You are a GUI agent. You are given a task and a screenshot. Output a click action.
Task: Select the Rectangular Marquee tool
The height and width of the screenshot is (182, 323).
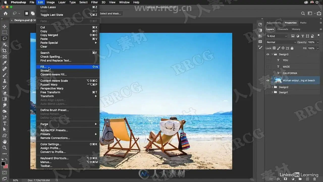pos(5,32)
